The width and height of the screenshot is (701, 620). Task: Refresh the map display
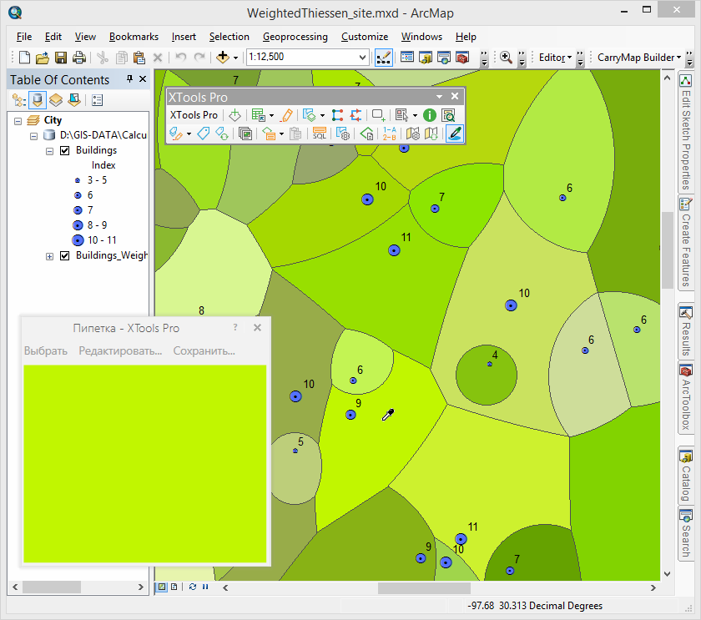(x=193, y=587)
